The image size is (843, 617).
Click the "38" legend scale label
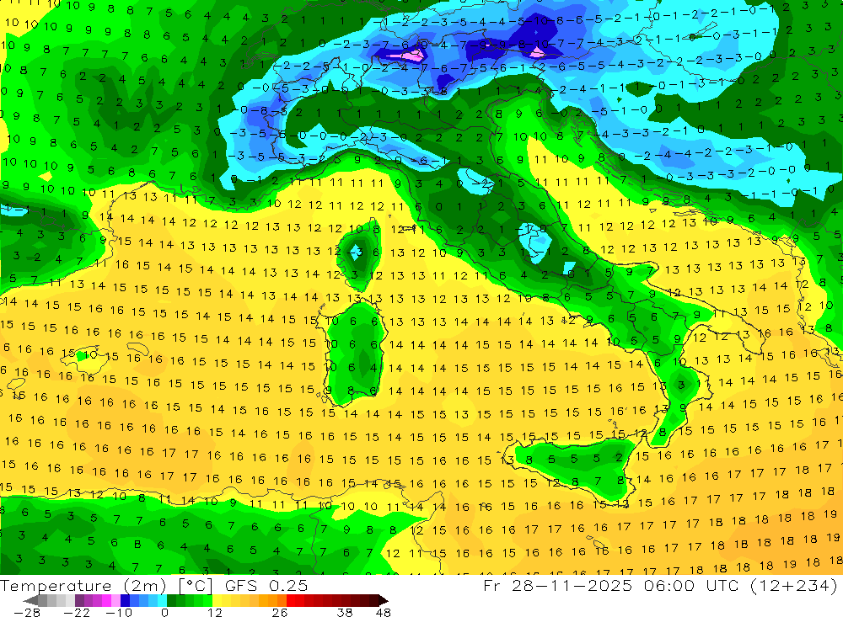(x=345, y=612)
